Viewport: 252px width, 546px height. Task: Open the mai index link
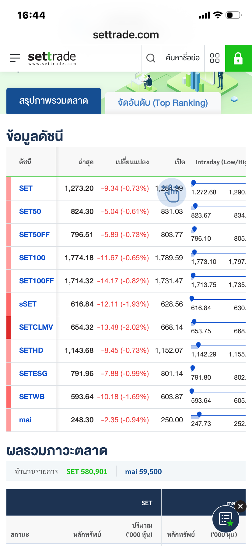coord(25,420)
